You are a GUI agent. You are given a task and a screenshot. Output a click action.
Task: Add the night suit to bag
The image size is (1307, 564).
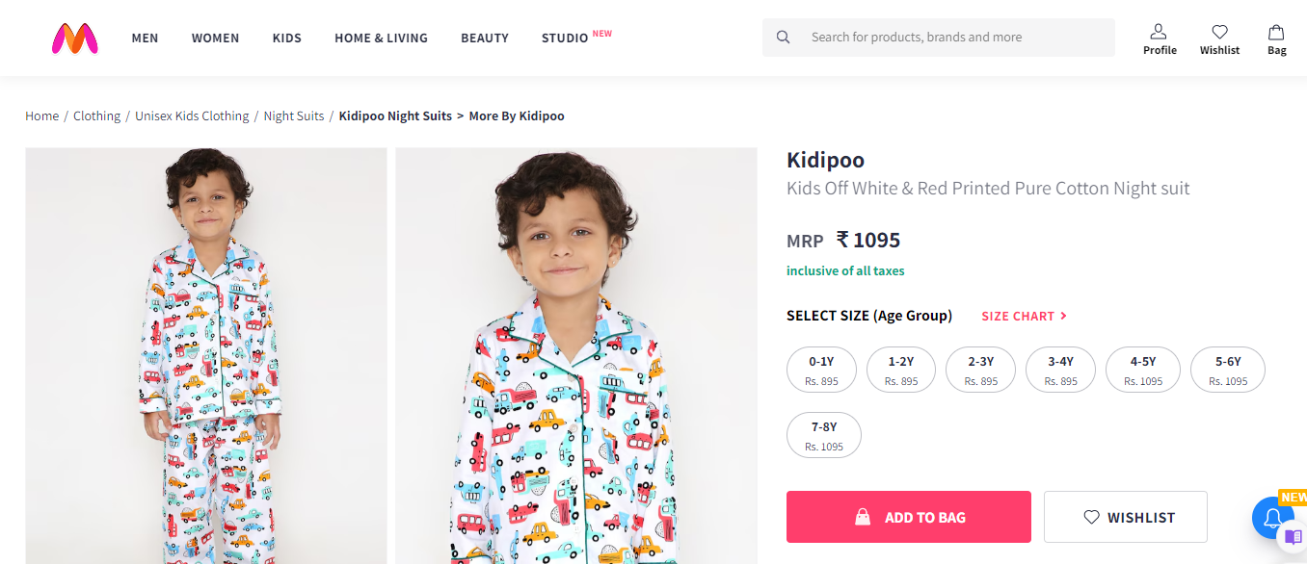point(908,517)
